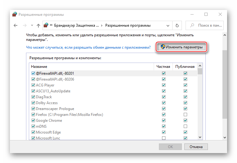This screenshot has width=237, height=163.
Task: Toggle Dolby Access private checkbox
Action: point(164,103)
